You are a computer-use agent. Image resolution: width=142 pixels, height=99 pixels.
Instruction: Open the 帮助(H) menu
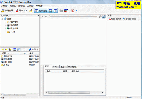39,6
